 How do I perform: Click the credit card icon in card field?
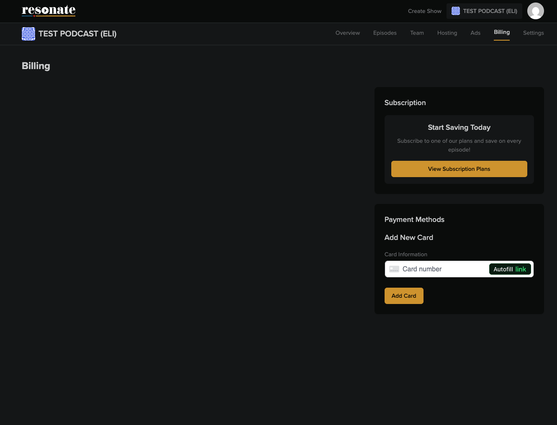coord(394,269)
